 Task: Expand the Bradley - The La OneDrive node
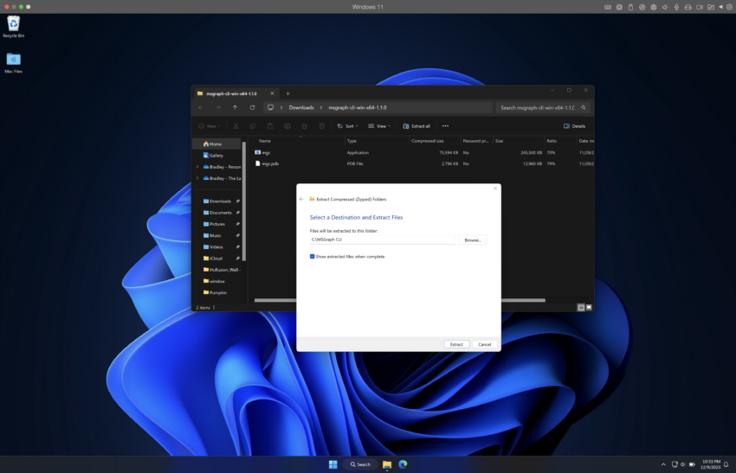[197, 178]
